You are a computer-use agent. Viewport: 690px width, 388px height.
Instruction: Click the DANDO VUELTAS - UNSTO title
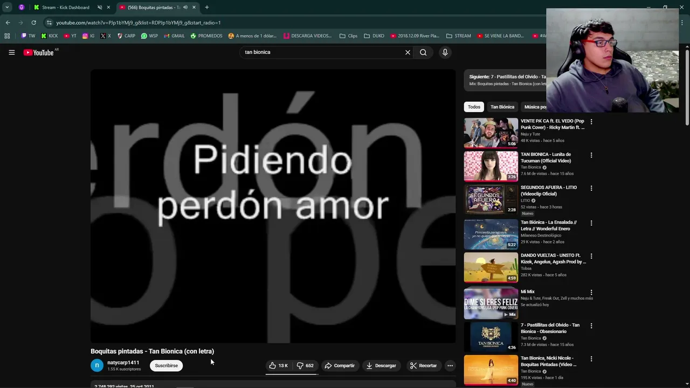[553, 259]
